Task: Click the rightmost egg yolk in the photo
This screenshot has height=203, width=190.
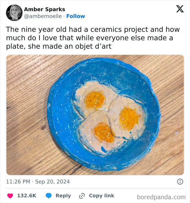Action: [x=129, y=117]
